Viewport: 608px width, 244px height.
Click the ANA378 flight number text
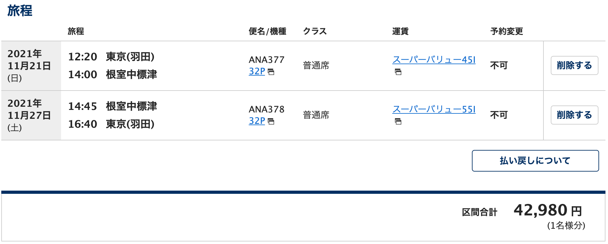click(266, 109)
